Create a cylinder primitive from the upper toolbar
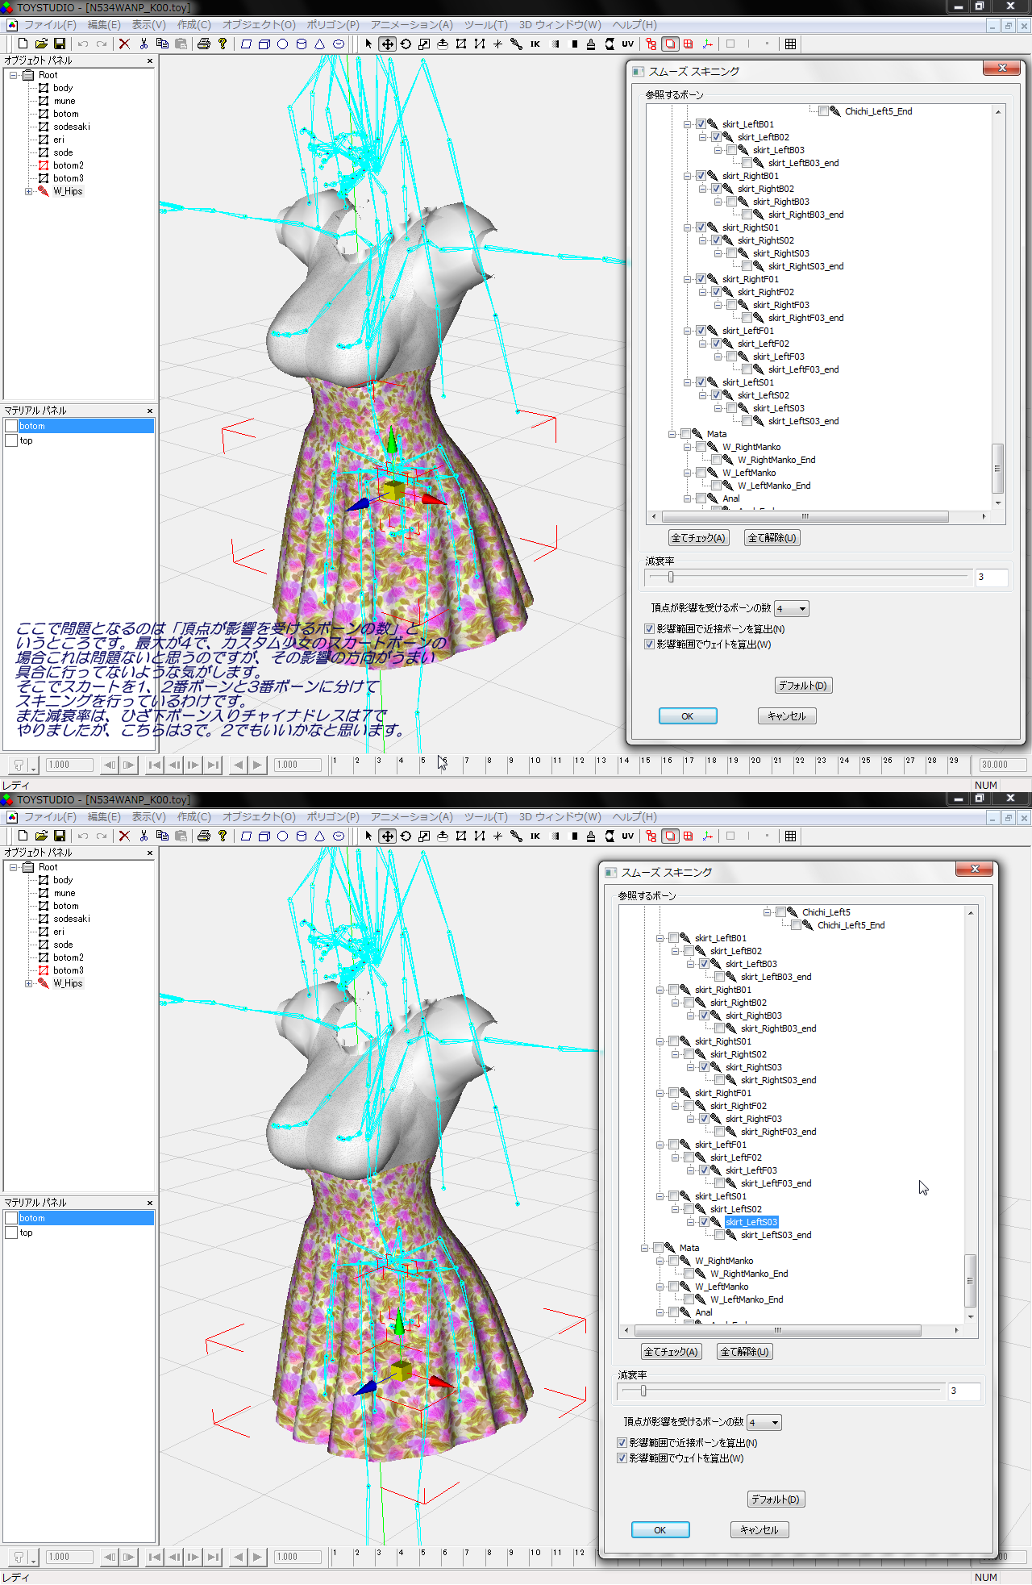This screenshot has height=1585, width=1032. click(x=302, y=44)
